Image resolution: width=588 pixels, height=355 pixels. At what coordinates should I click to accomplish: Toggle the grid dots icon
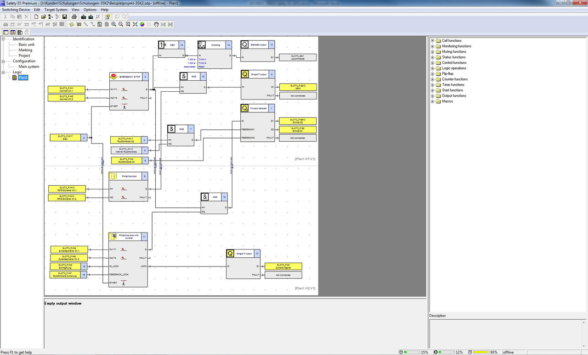tap(149, 24)
